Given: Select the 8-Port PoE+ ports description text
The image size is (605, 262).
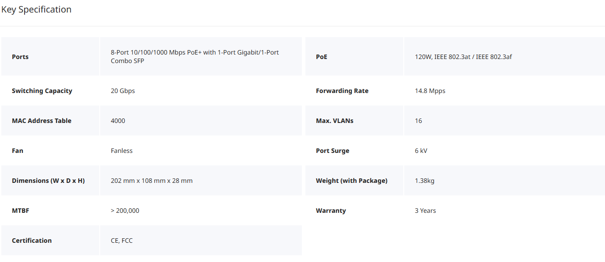Looking at the screenshot, I should (195, 56).
